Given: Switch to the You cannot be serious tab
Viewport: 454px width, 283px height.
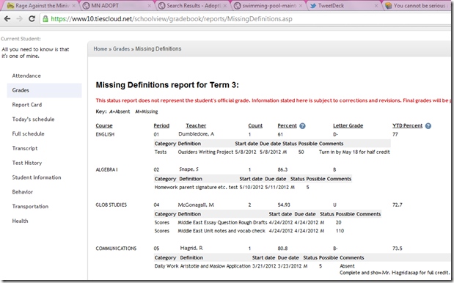Looking at the screenshot, I should tap(417, 6).
